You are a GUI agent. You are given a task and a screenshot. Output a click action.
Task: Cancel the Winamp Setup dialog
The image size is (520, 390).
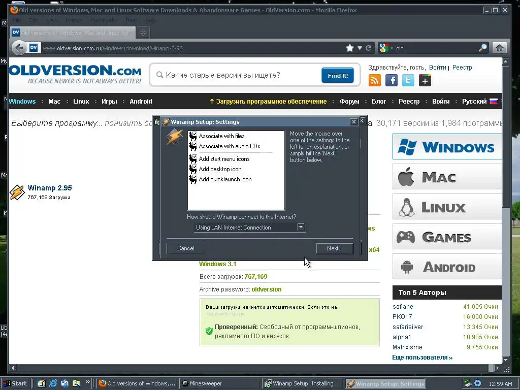(185, 248)
